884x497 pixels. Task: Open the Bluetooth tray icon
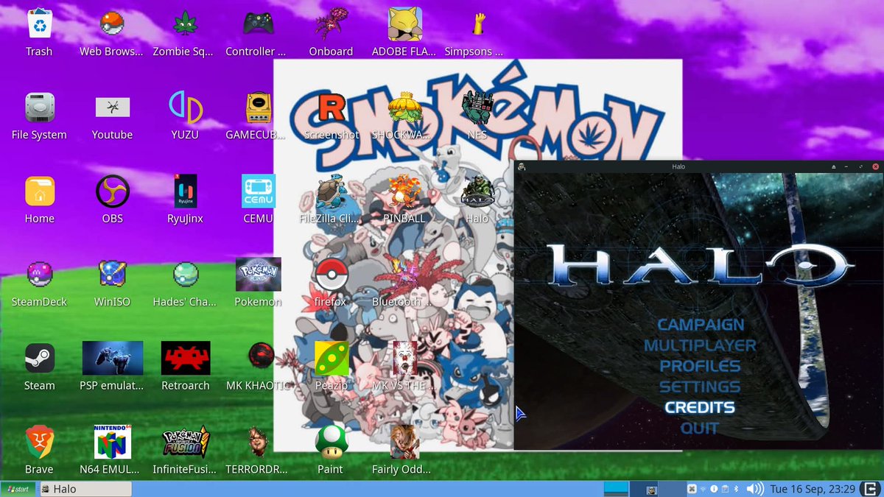(737, 489)
